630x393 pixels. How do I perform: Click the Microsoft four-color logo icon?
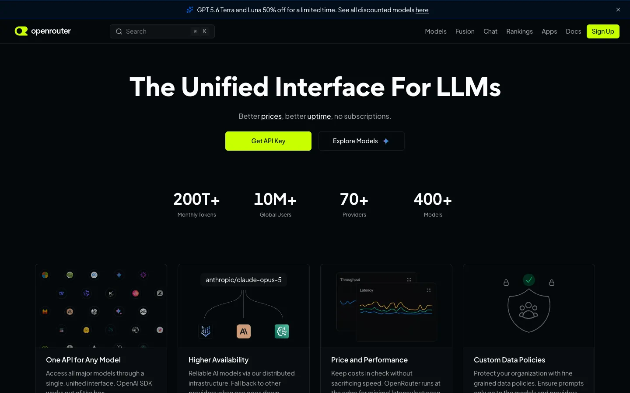coord(45,275)
